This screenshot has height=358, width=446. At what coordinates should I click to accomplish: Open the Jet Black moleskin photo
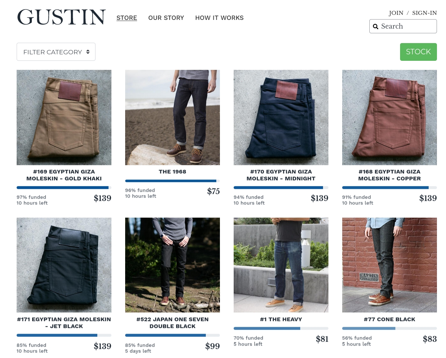[64, 265]
